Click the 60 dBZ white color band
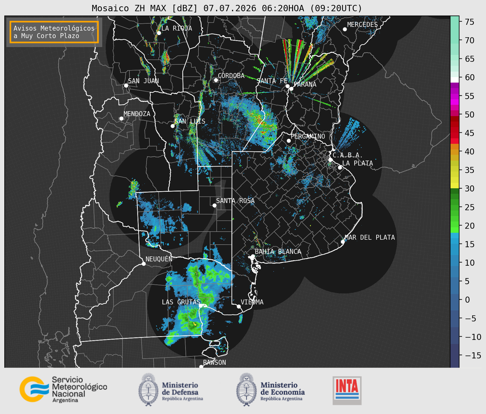 click(455, 80)
